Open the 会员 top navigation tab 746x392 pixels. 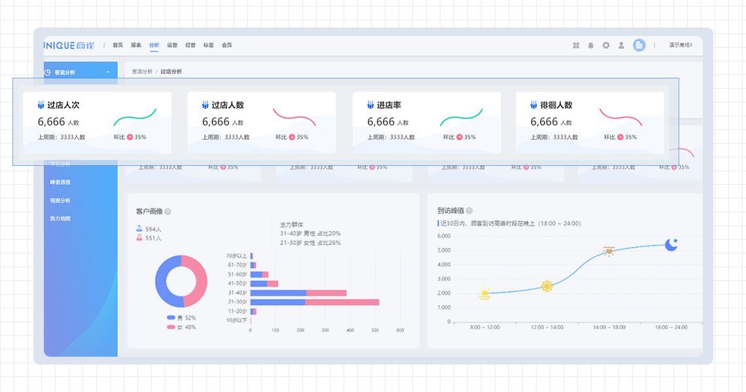tap(226, 46)
